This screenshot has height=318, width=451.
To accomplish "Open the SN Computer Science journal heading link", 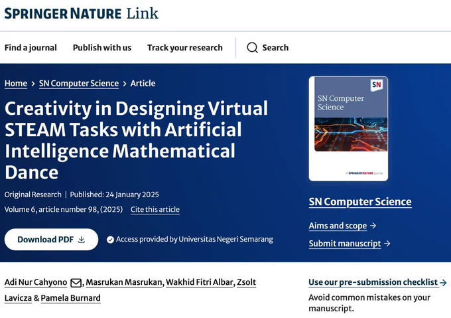I will (360, 202).
